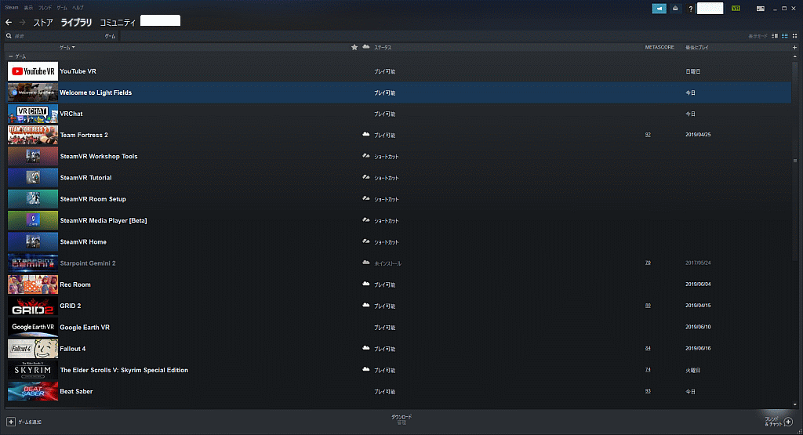Select the SteamVR Room Setup entry
This screenshot has height=435, width=803.
point(93,199)
